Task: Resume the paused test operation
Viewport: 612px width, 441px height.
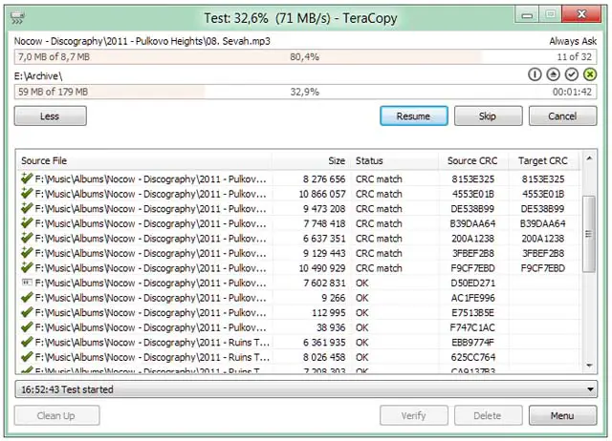Action: tap(414, 116)
